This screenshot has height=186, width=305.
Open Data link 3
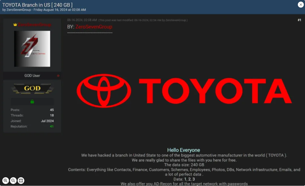click(x=193, y=179)
